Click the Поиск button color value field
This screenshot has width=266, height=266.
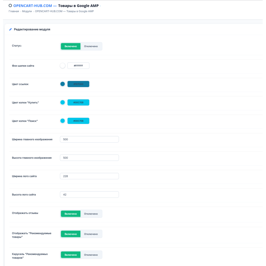point(78,121)
